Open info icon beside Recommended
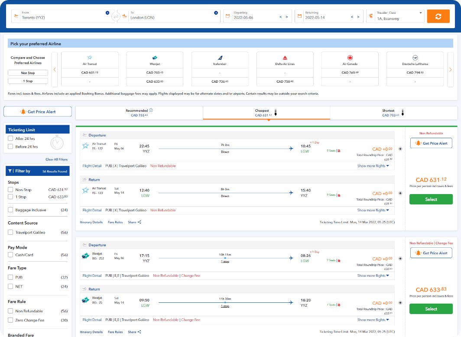Viewport: 461px width, 337px height. click(151, 110)
